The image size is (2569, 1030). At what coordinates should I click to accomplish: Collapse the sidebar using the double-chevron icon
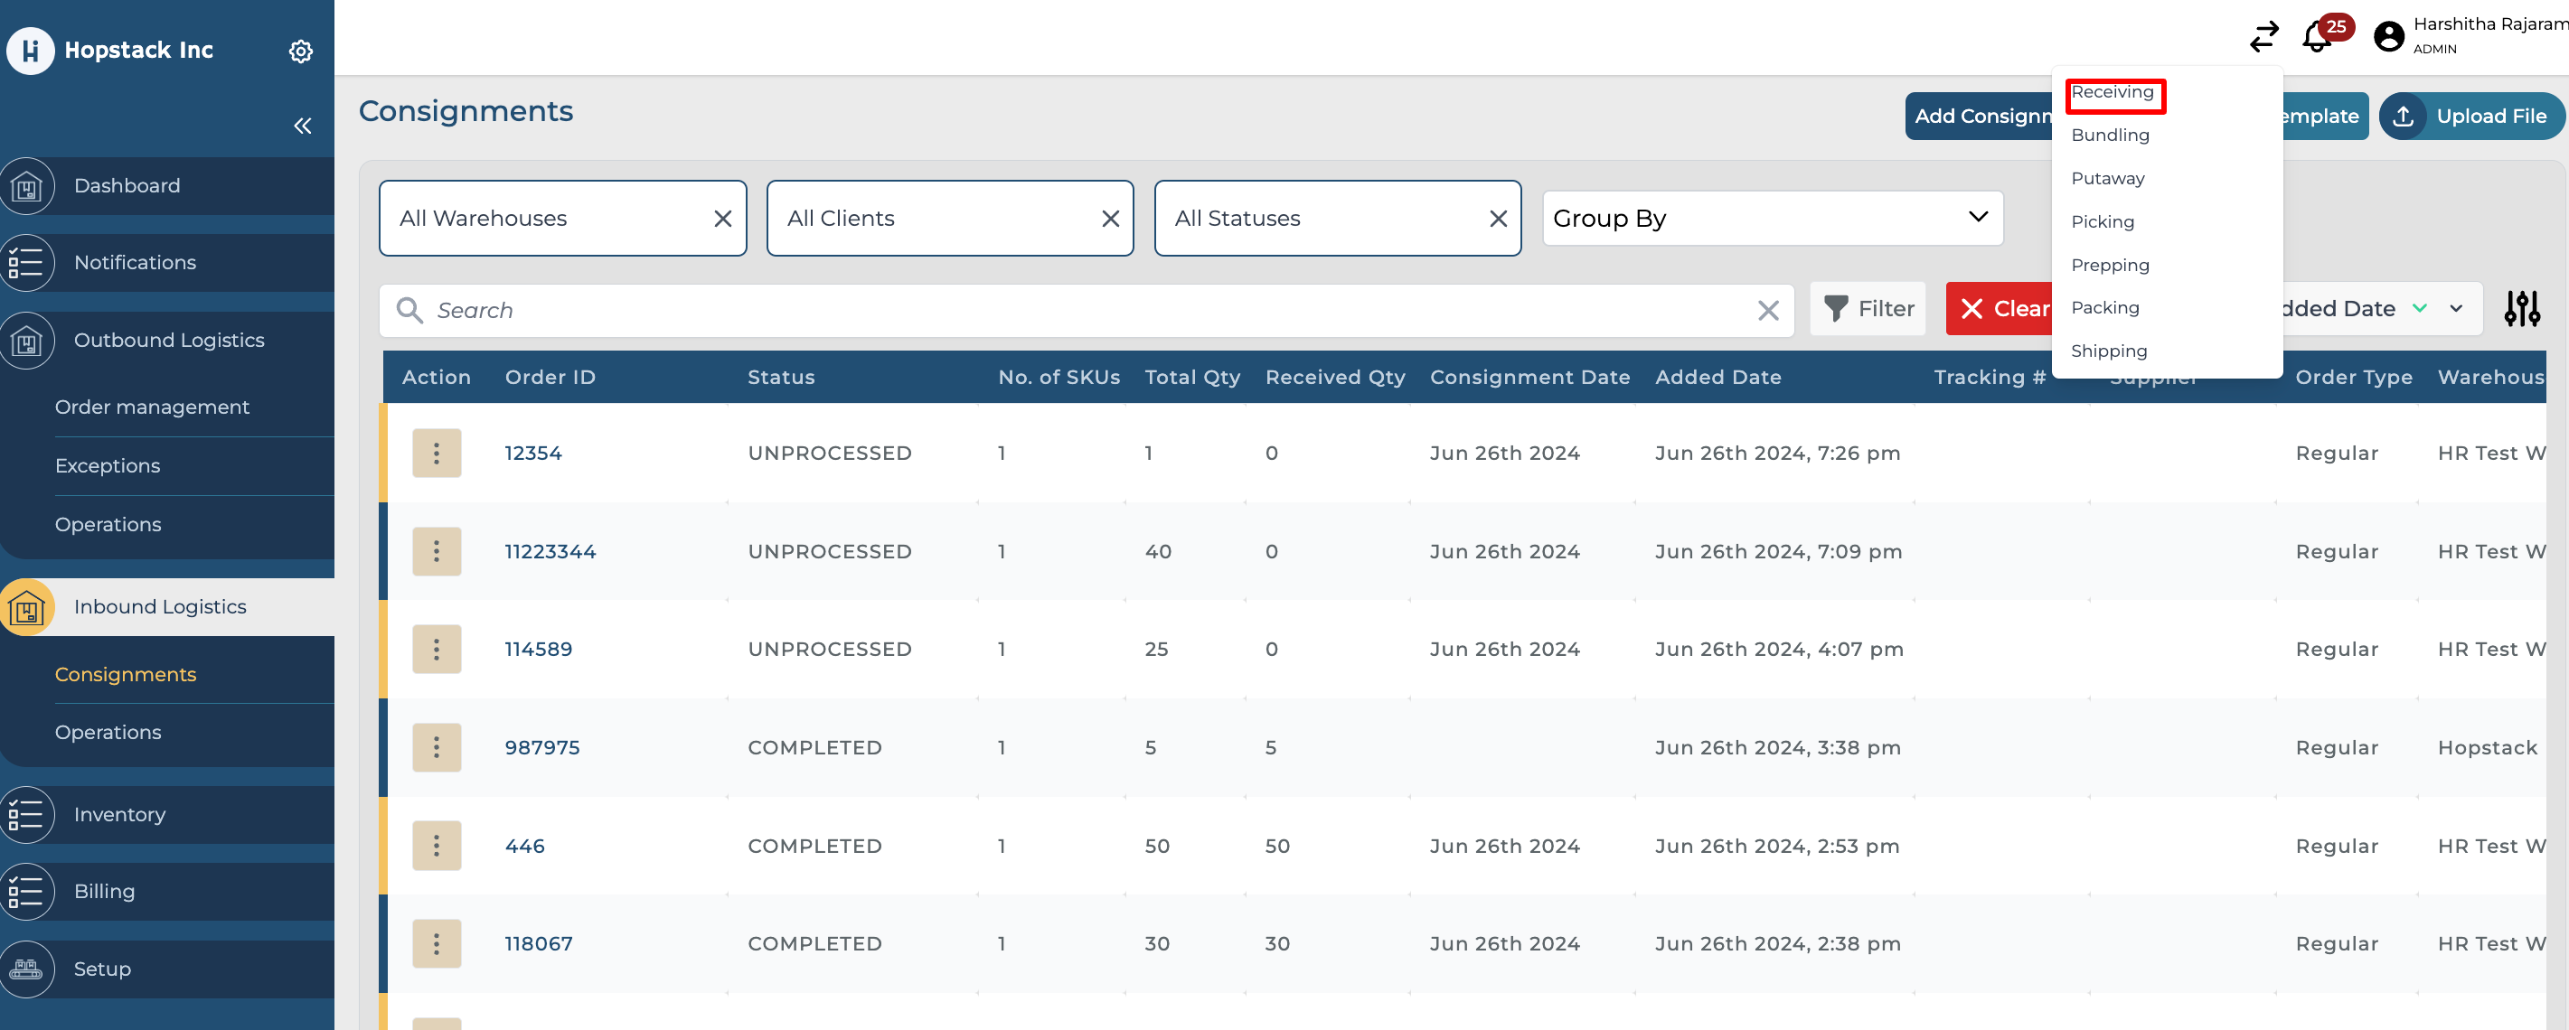[302, 126]
